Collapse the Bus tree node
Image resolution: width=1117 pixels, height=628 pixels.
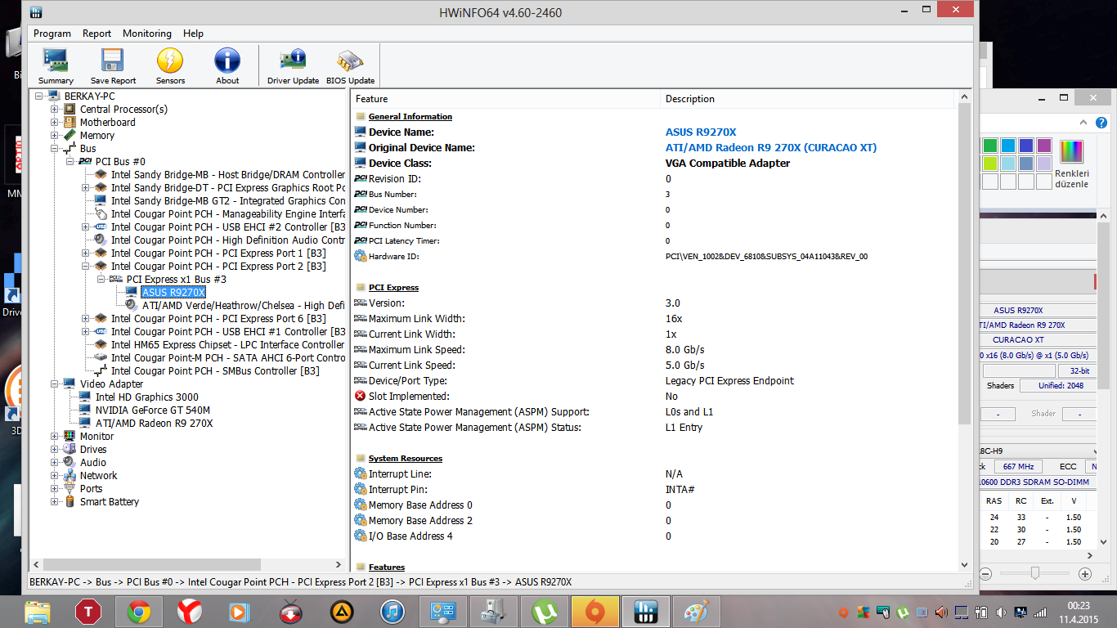[x=55, y=149]
